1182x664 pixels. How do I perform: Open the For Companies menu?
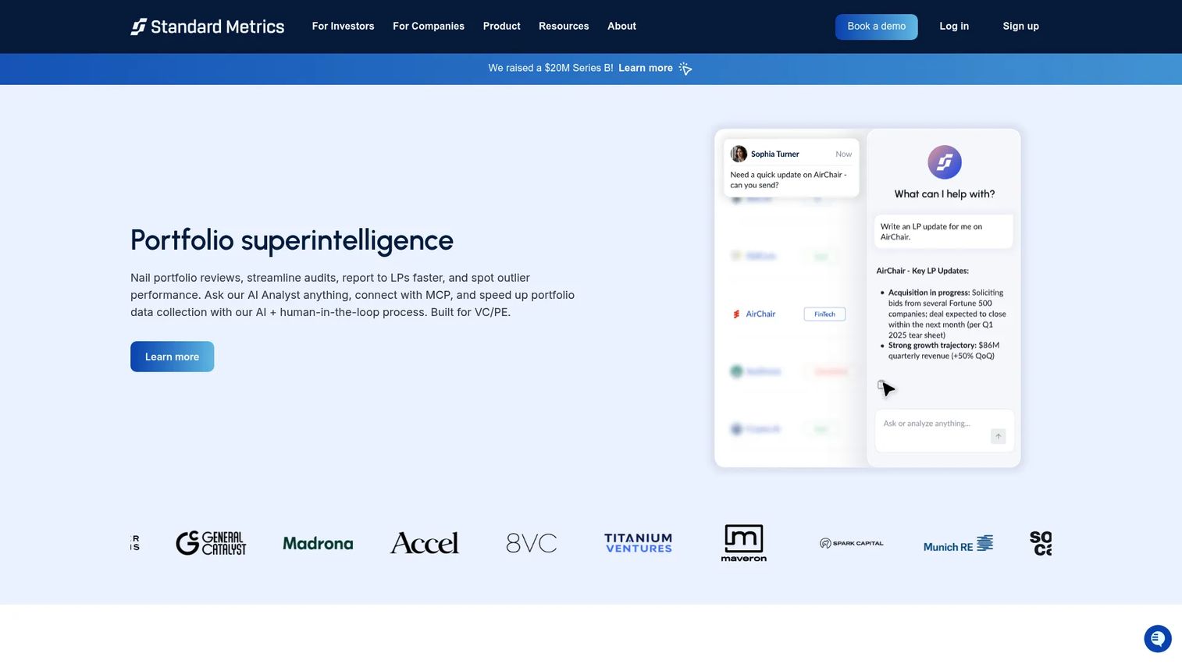pos(429,27)
